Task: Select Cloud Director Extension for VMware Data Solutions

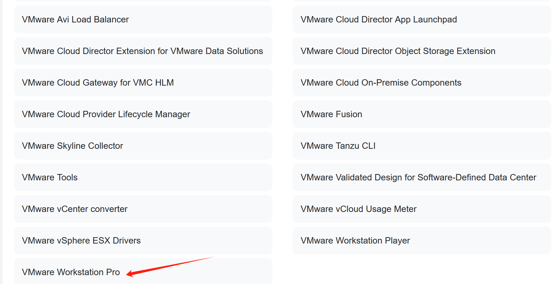Action: (x=143, y=51)
